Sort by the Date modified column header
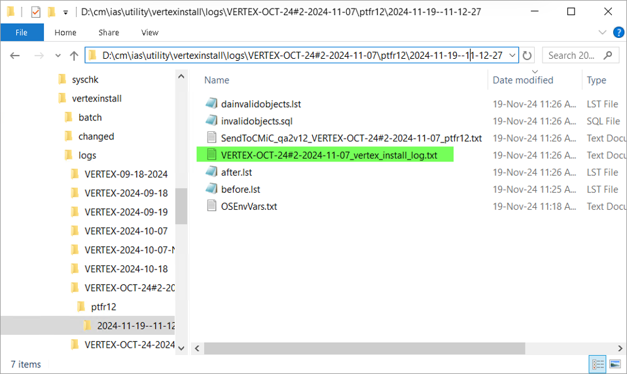 523,80
